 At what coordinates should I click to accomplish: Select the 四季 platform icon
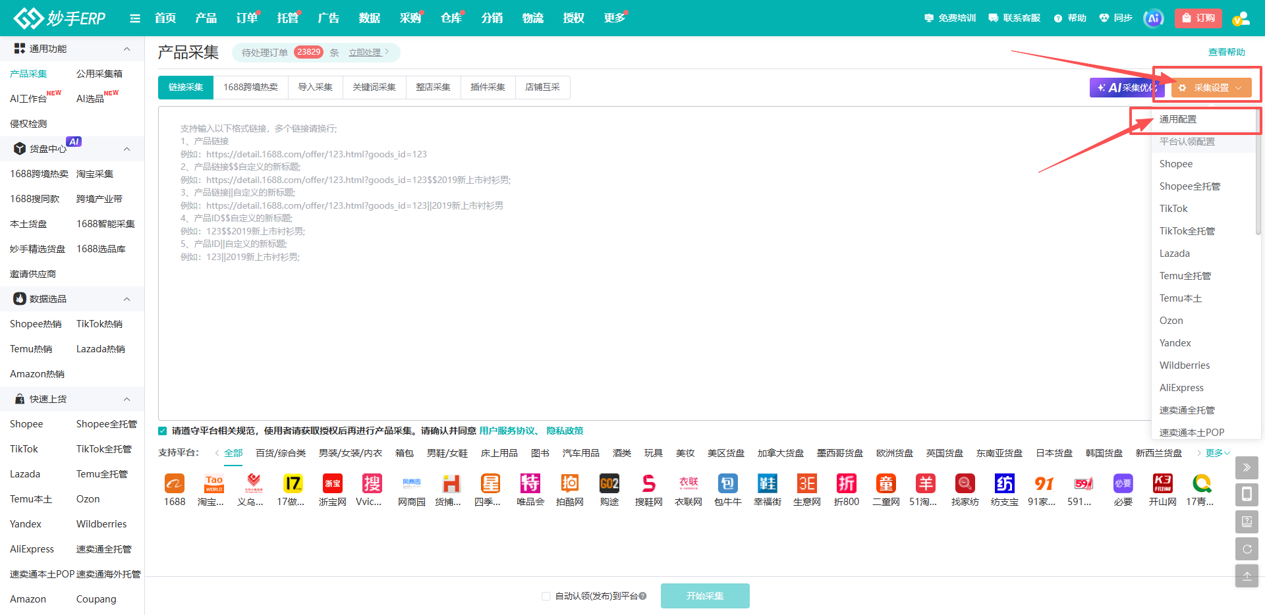491,484
